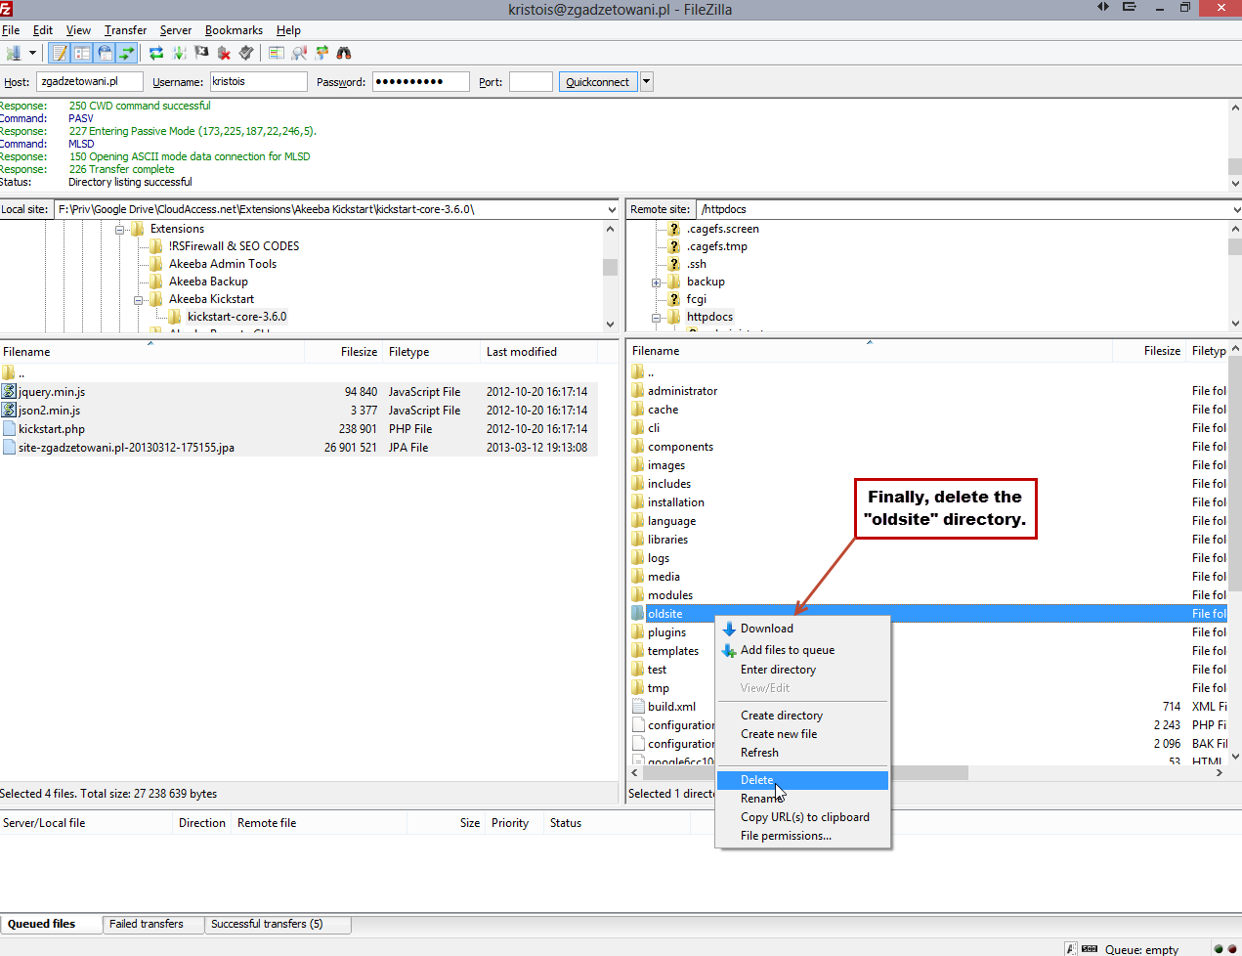Click the Quickconnect button
Viewport: 1242px width, 956px height.
click(x=597, y=82)
